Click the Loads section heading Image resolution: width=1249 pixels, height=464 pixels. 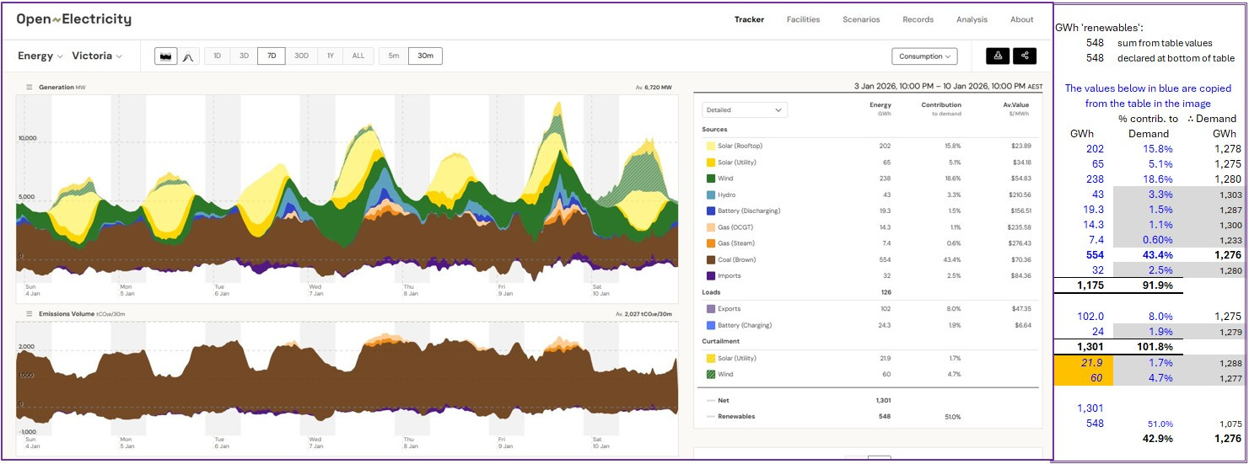coord(711,292)
